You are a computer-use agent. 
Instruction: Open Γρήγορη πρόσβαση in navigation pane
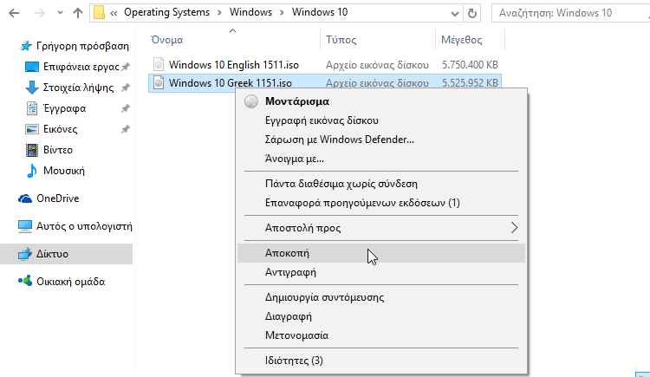click(82, 46)
